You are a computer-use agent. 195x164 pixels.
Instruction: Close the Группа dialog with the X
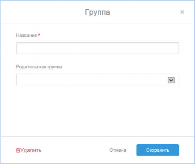pos(182,12)
